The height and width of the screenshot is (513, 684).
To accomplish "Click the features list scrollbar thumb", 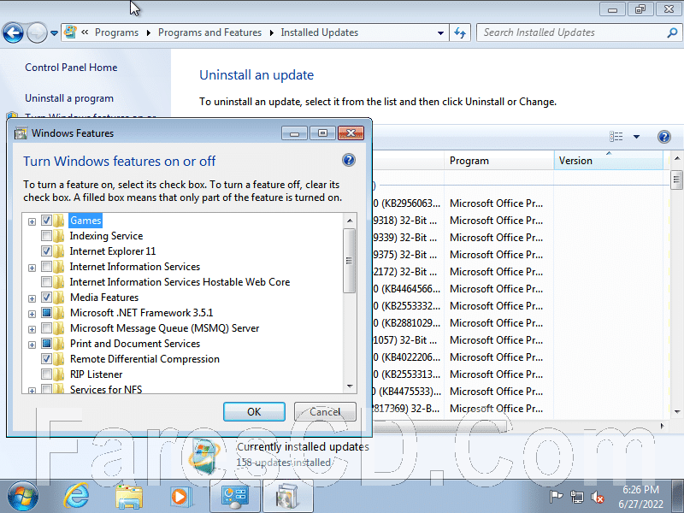I will click(350, 261).
